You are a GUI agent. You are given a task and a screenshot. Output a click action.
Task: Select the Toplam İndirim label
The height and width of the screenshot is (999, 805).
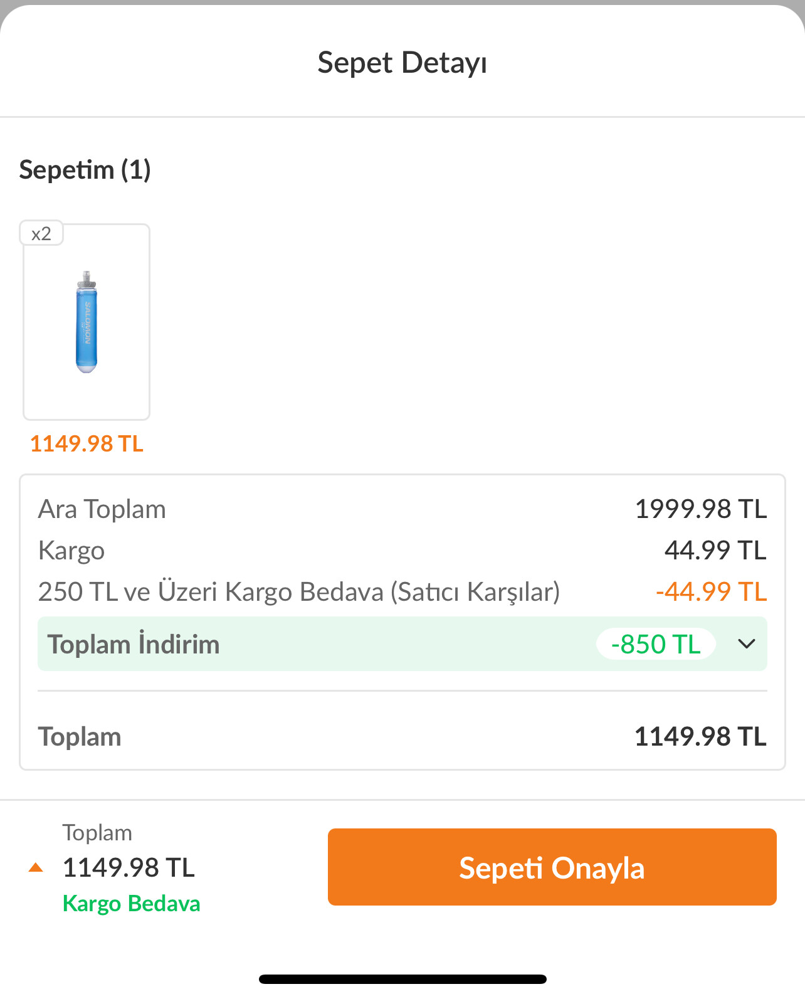tap(134, 644)
